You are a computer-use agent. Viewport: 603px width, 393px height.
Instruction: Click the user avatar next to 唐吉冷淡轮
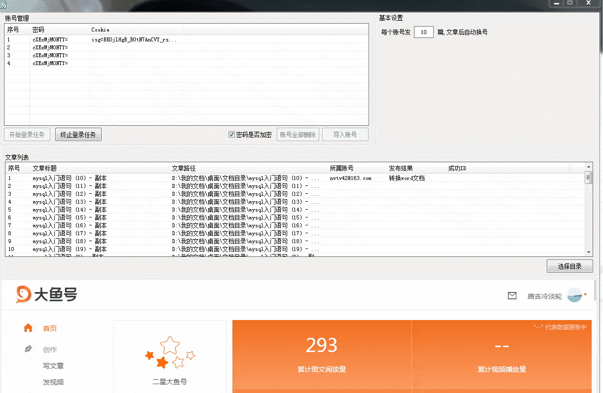coord(575,295)
